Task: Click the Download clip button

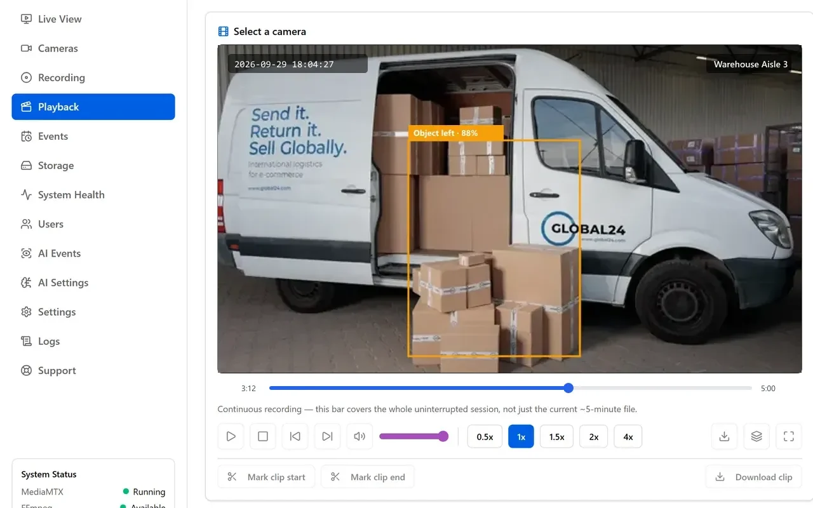Action: [x=753, y=477]
